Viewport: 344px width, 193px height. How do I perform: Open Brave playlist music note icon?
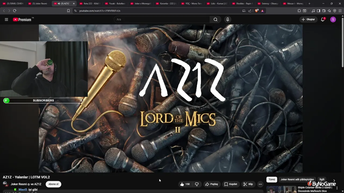click(313, 11)
